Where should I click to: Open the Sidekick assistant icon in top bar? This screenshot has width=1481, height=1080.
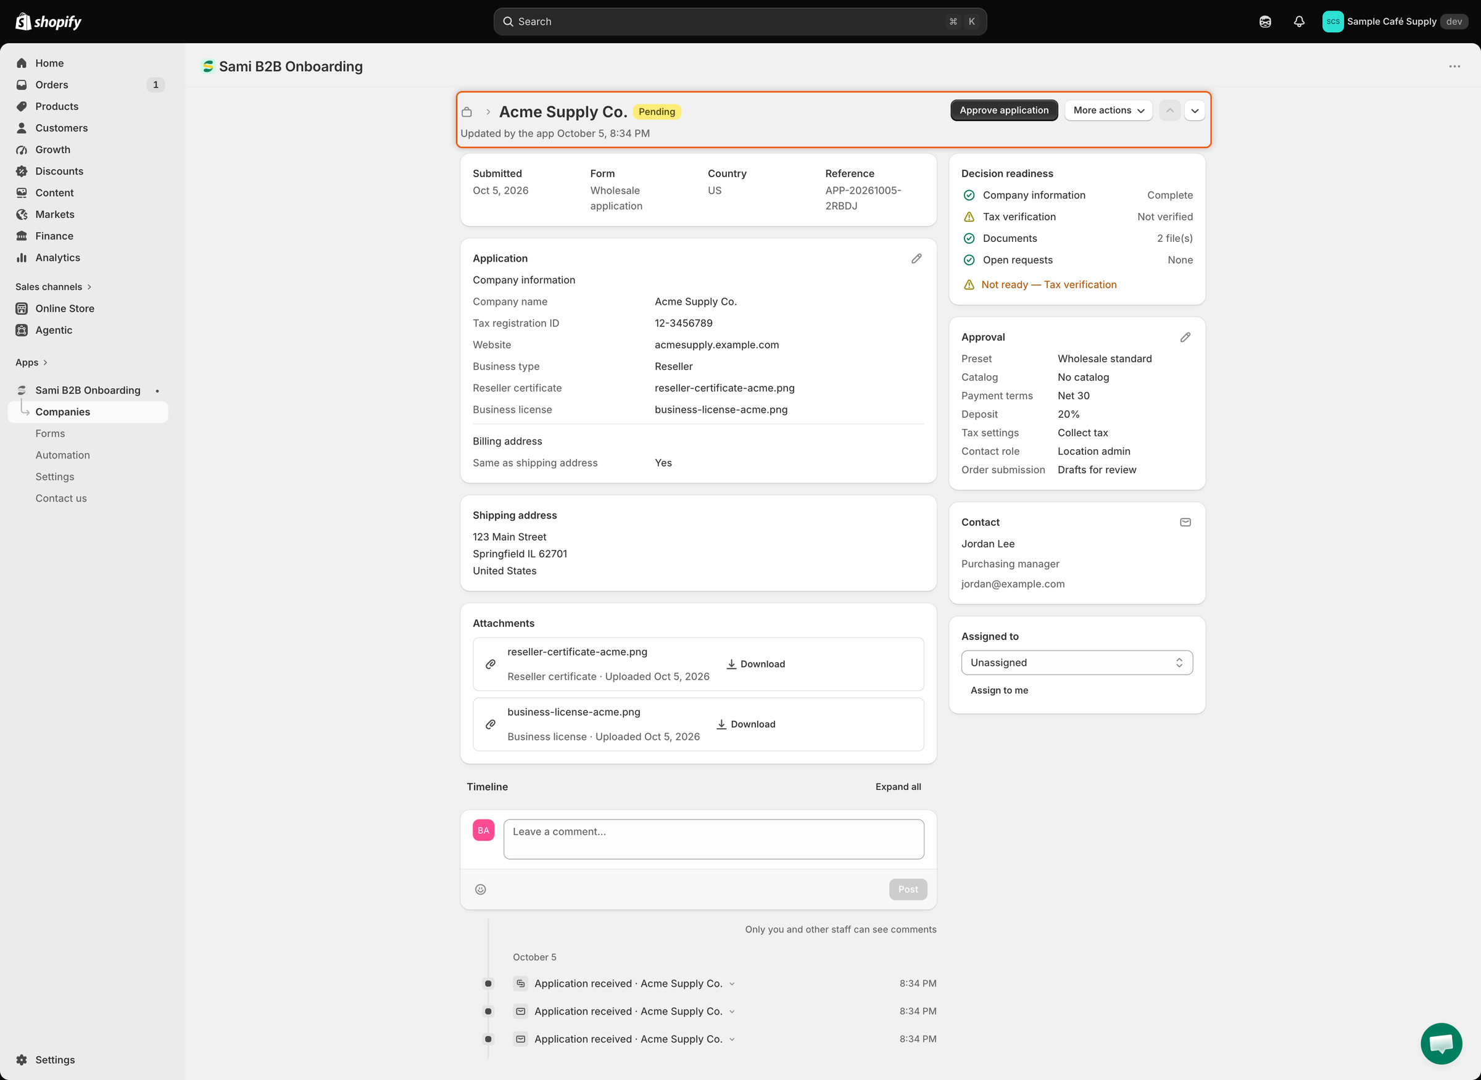pyautogui.click(x=1264, y=22)
